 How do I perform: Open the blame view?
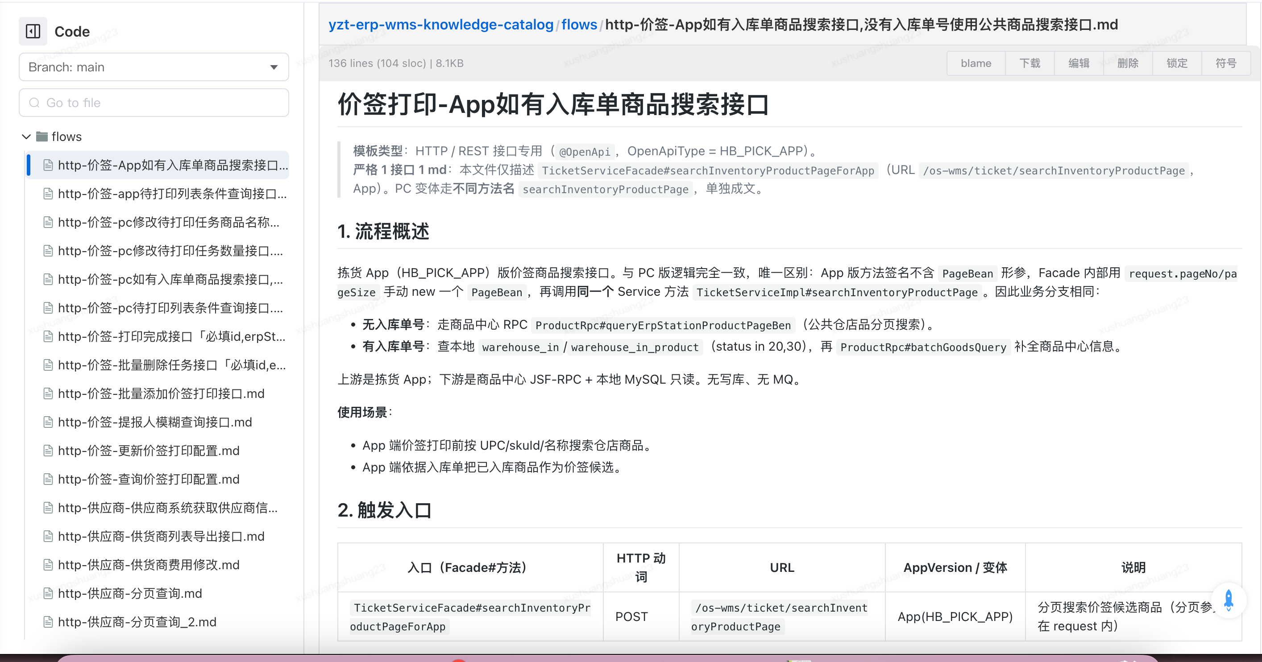coord(976,63)
